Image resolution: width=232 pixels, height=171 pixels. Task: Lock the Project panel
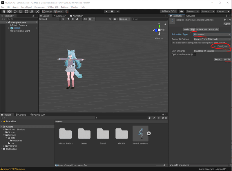(163, 114)
